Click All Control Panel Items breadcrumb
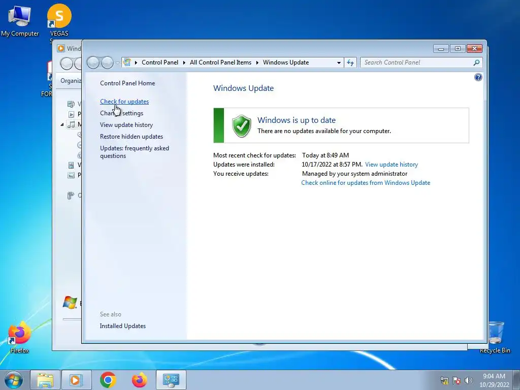Image resolution: width=520 pixels, height=390 pixels. (x=220, y=62)
